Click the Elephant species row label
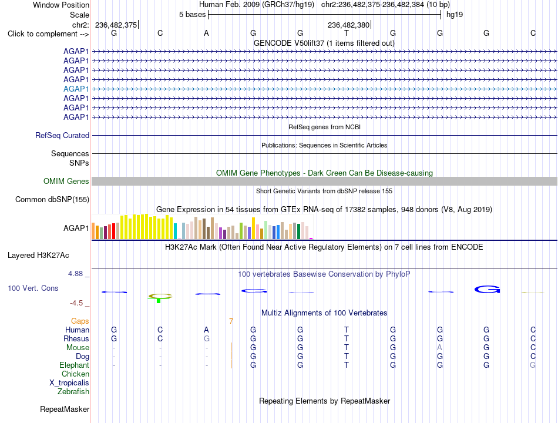The height and width of the screenshot is (423, 558). coord(75,365)
